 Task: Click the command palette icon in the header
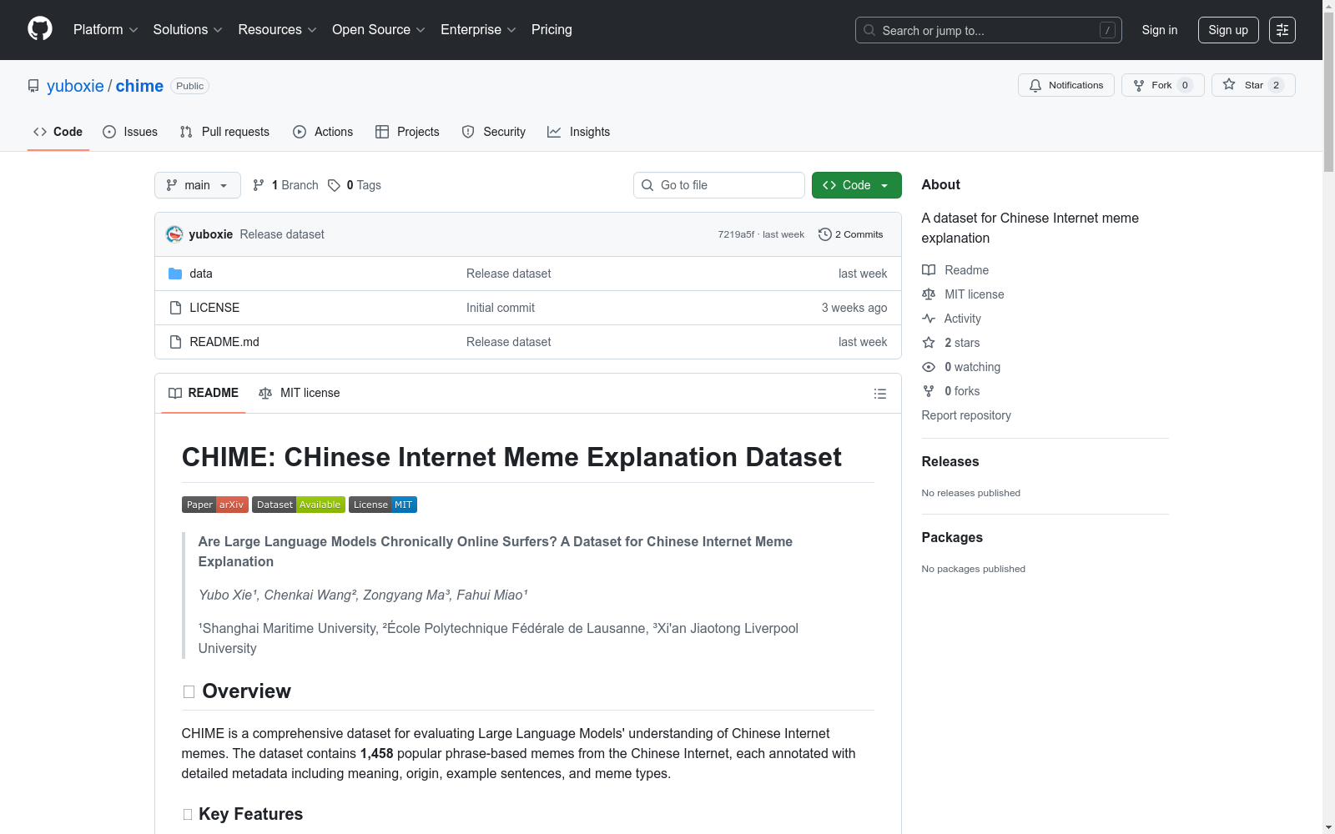point(1282,30)
